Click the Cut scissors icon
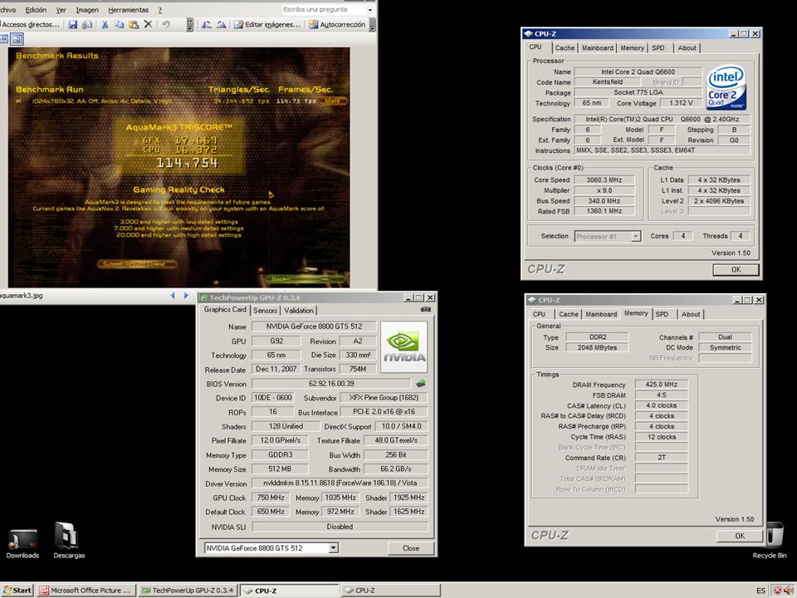The height and width of the screenshot is (598, 797). click(x=105, y=24)
